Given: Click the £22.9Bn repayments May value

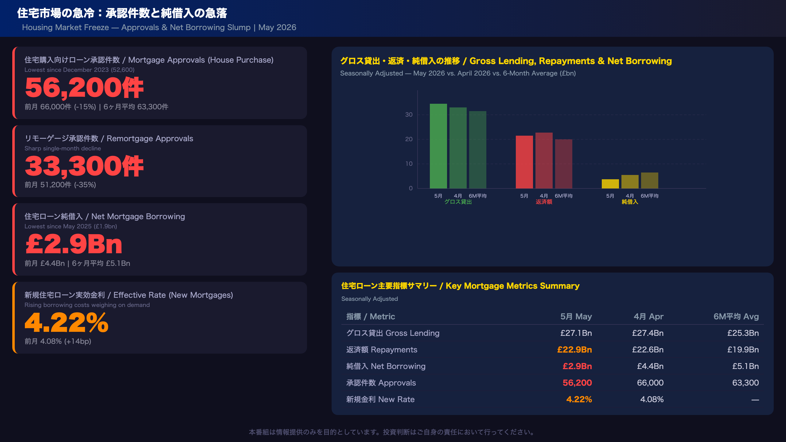Looking at the screenshot, I should [x=574, y=350].
